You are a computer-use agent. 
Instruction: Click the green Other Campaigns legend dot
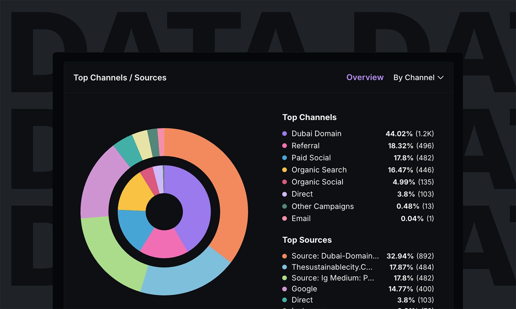(x=285, y=206)
